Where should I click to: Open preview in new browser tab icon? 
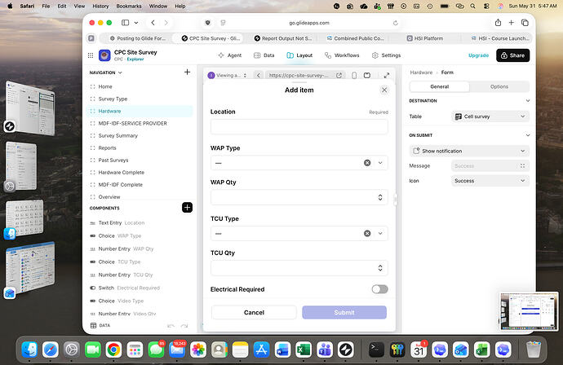(339, 75)
